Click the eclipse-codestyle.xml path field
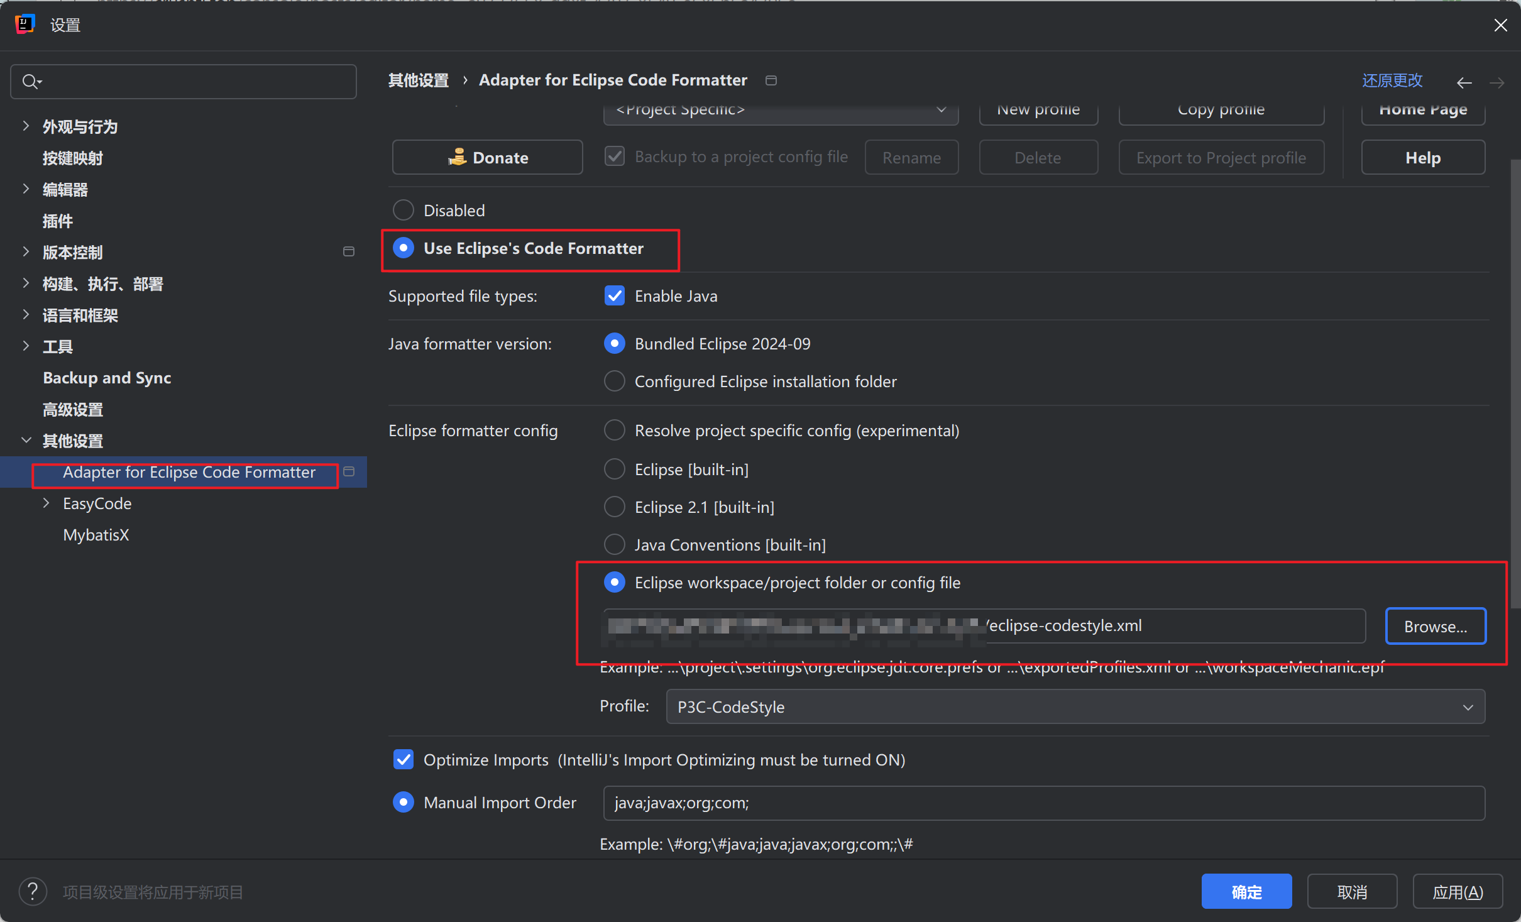This screenshot has height=922, width=1521. (984, 626)
